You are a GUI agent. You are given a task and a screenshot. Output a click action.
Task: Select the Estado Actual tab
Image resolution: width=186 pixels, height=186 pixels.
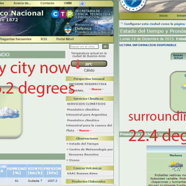pos(178,57)
